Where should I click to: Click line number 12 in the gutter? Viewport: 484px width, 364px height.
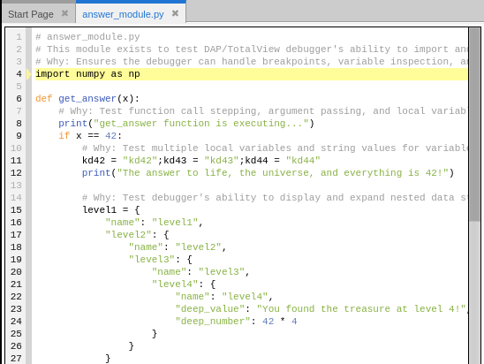coord(16,173)
